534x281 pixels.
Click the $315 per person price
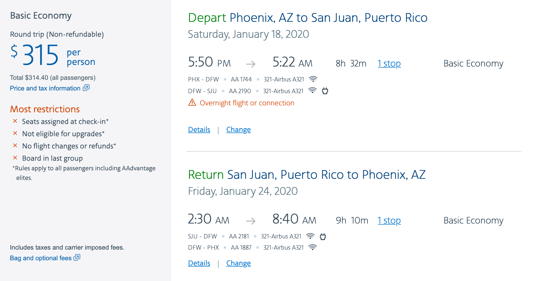pyautogui.click(x=40, y=55)
